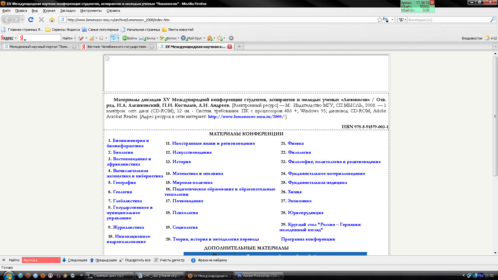Switch to Вестник Челябинского tab
The height and width of the screenshot is (280, 498).
(118, 47)
